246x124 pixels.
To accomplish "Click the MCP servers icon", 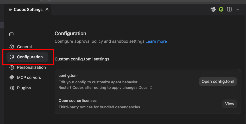I will [12, 78].
